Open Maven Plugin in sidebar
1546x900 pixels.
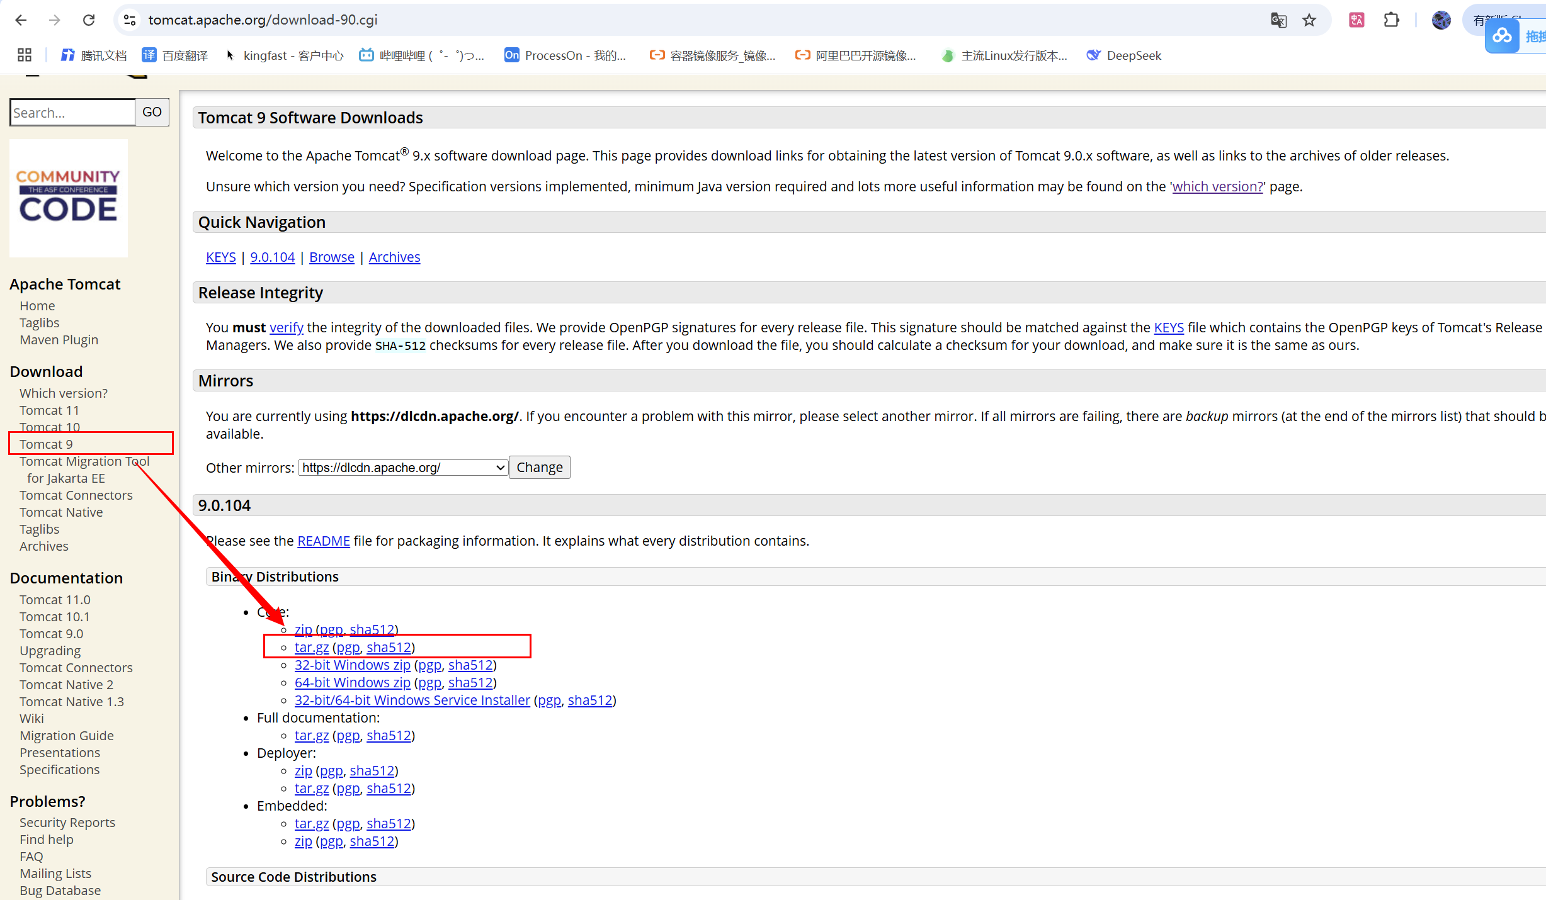[59, 339]
